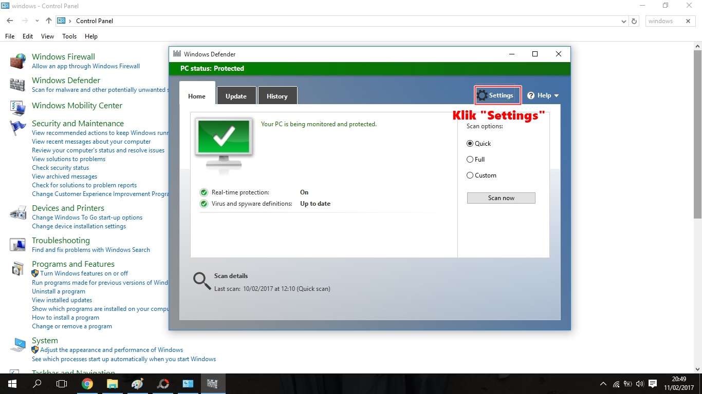Image resolution: width=702 pixels, height=394 pixels.
Task: Click the Windows Mobility Center icon
Action: pos(18,108)
